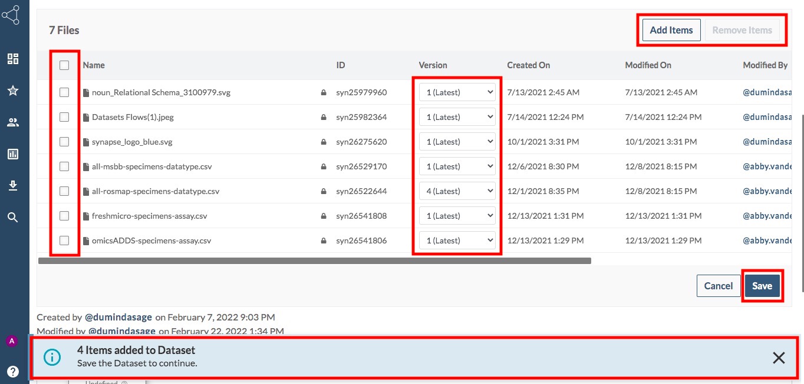Check the checkbox for noun_Relational Schema_3100979.svg

coord(64,92)
